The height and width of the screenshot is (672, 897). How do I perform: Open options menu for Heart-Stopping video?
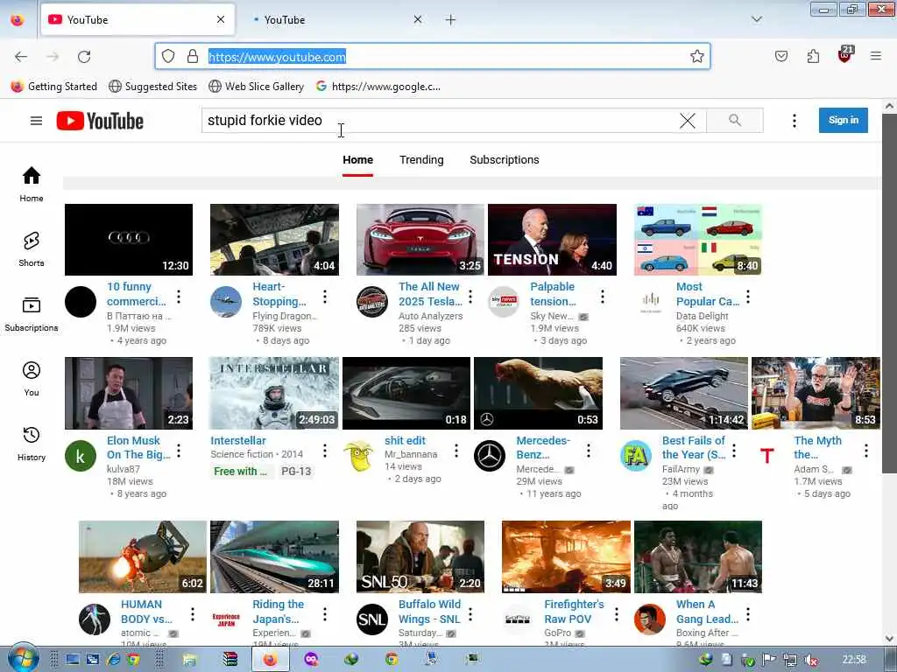(x=325, y=297)
